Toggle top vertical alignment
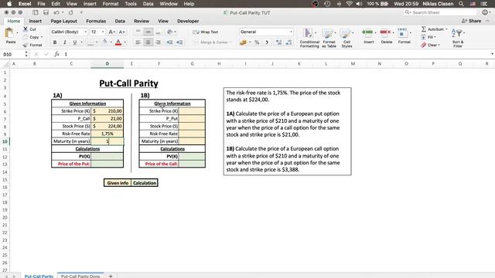The image size is (495, 278). 138,32
